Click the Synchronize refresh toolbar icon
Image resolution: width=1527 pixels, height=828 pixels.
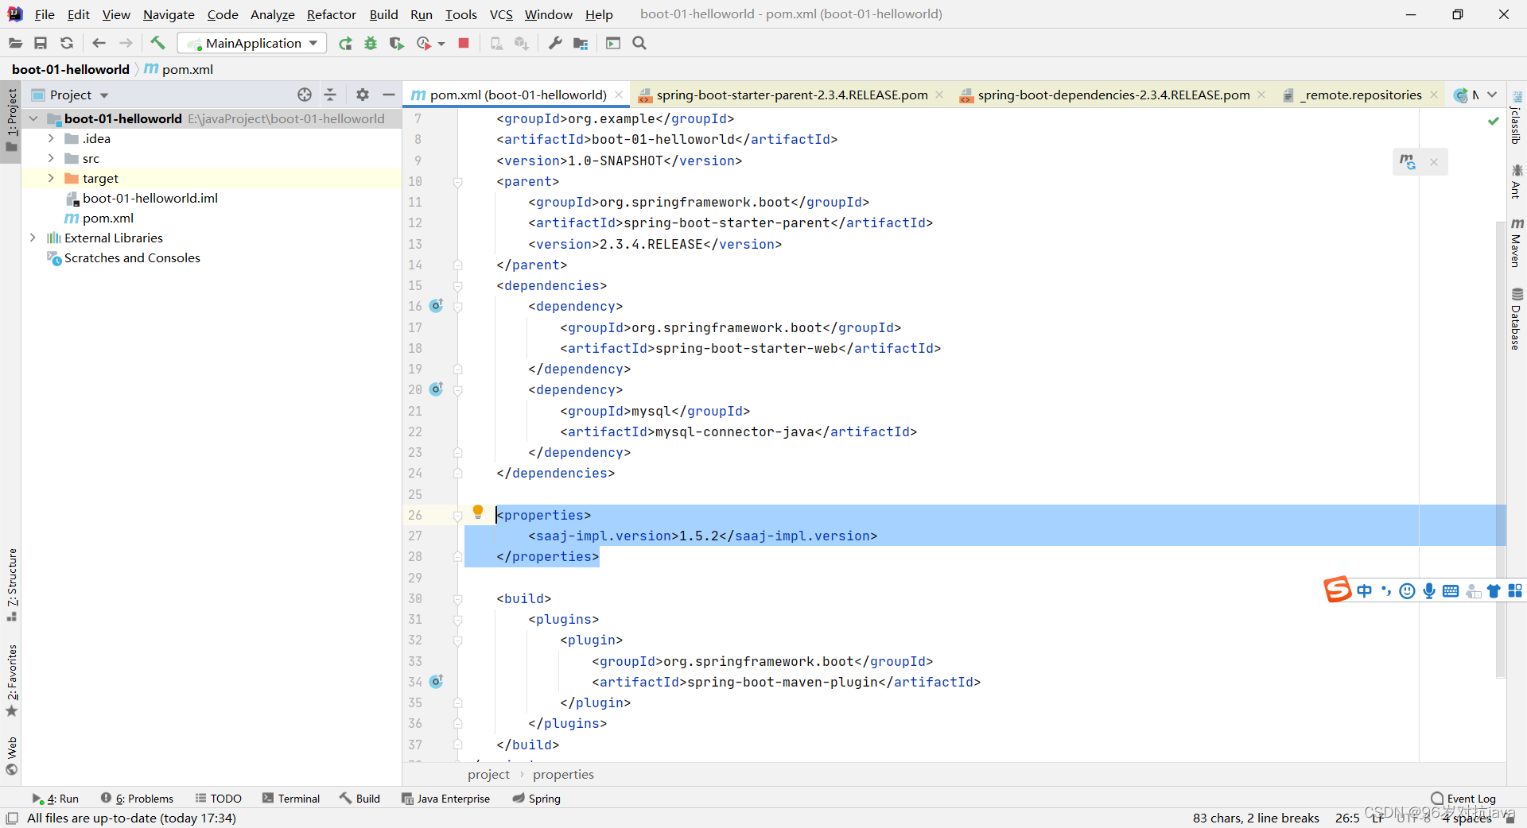click(x=67, y=43)
